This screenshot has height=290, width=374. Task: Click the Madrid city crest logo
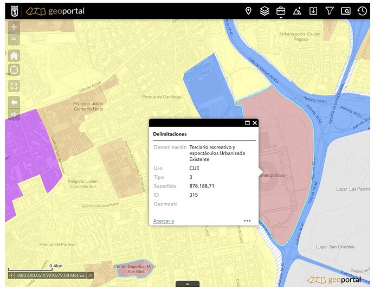pos(15,11)
